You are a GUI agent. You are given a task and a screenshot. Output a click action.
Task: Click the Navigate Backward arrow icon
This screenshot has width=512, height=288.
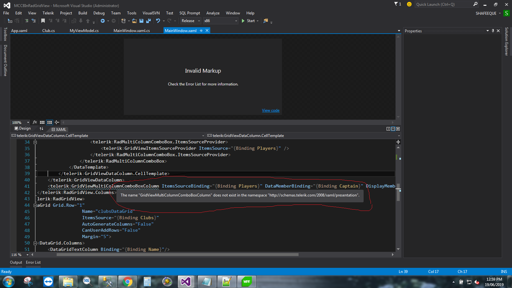103,21
